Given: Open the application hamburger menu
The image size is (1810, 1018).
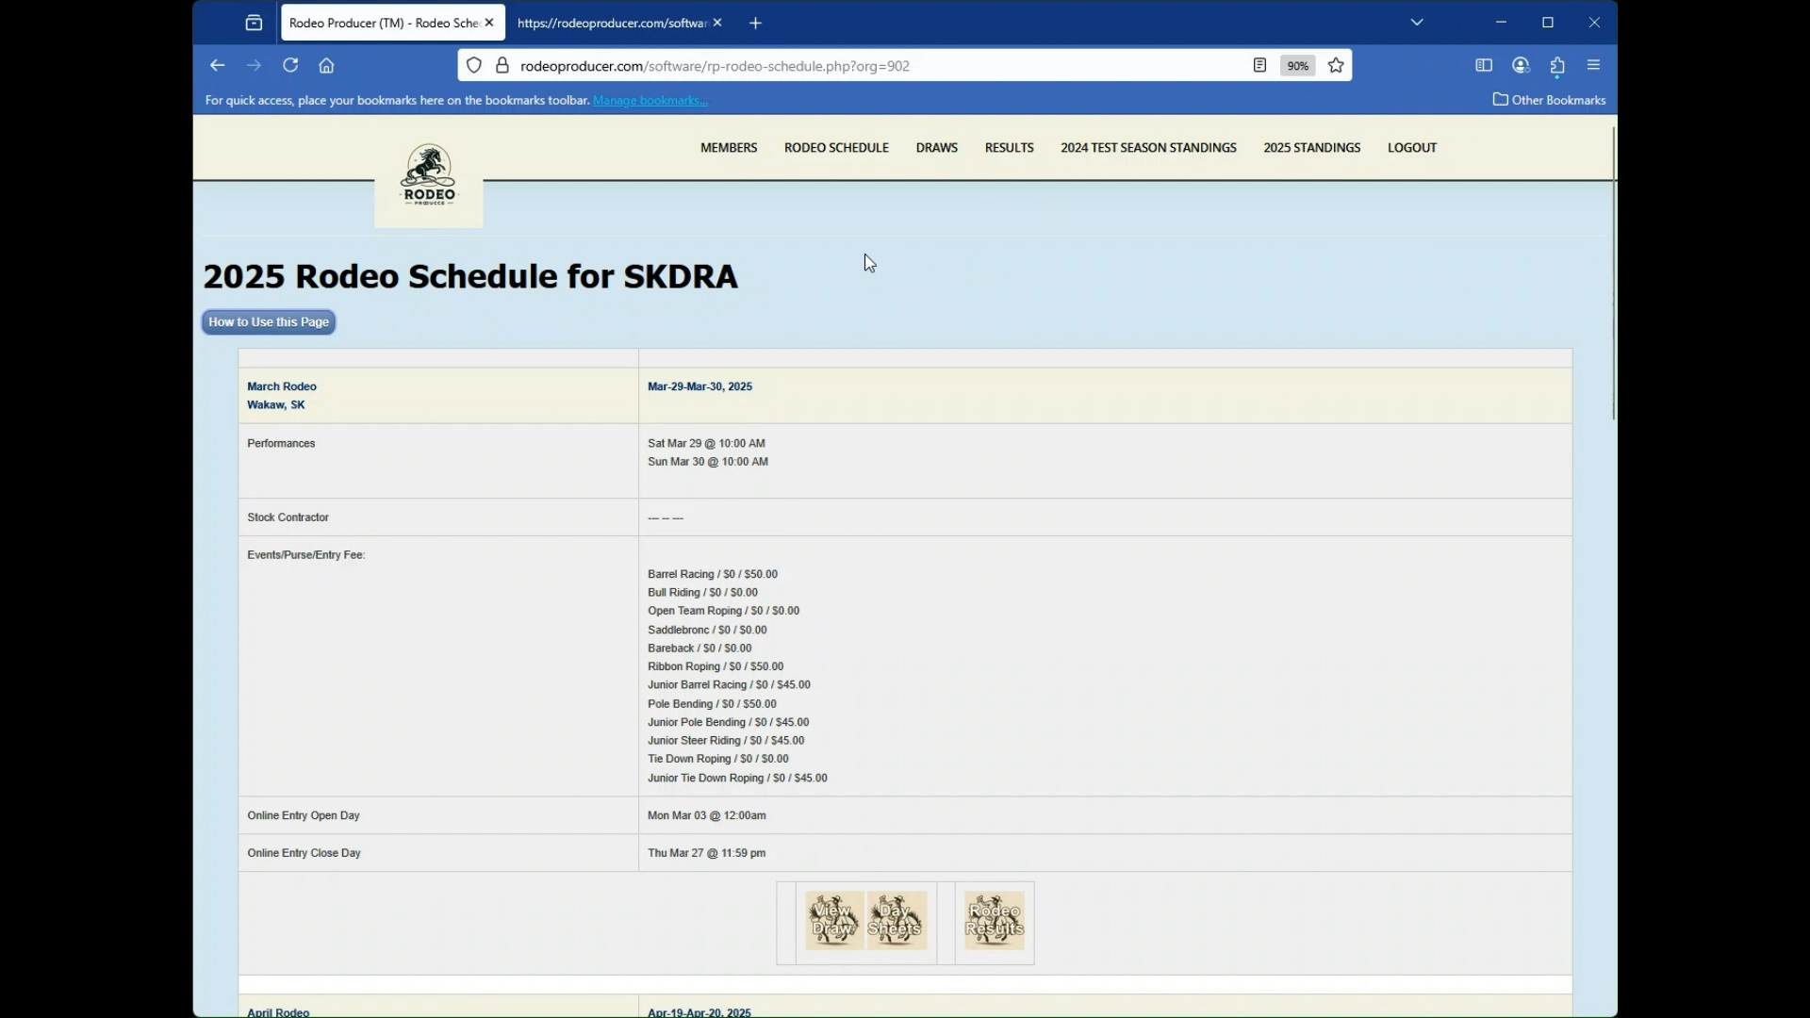Looking at the screenshot, I should [x=1594, y=65].
